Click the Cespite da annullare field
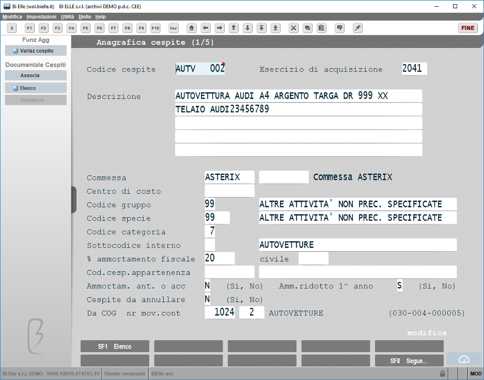The image size is (484, 380). [x=207, y=299]
